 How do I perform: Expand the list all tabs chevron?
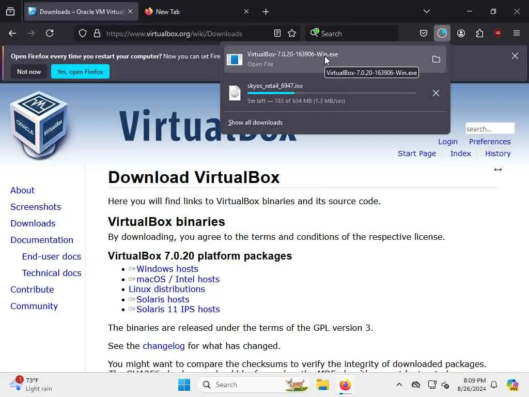(426, 11)
